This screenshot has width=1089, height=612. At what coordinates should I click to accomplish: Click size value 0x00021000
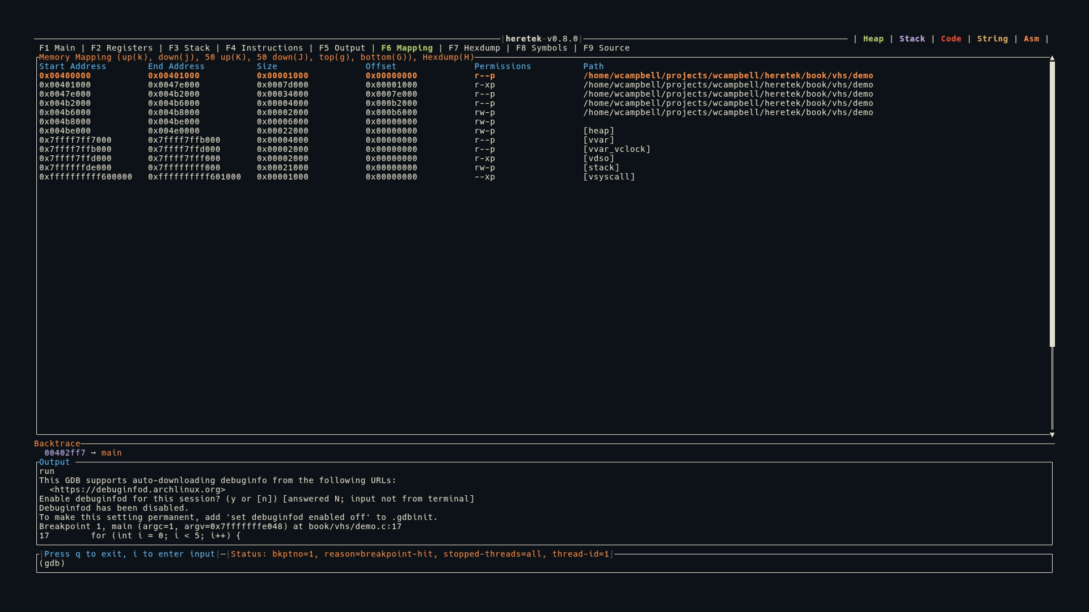[282, 168]
